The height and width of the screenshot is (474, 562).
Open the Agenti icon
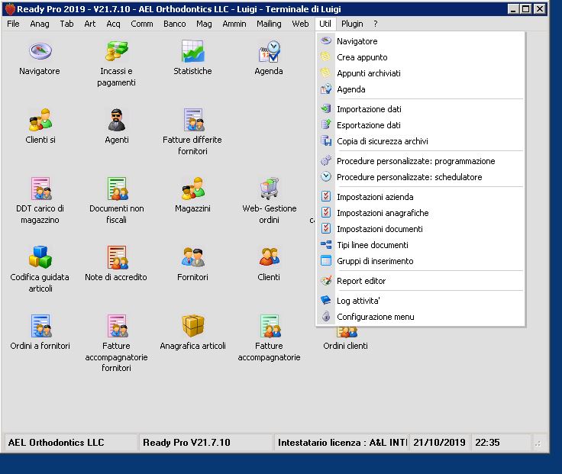pyautogui.click(x=117, y=120)
